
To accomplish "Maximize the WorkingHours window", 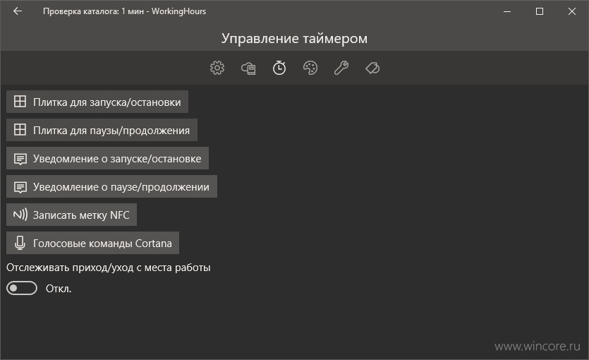I will [540, 11].
